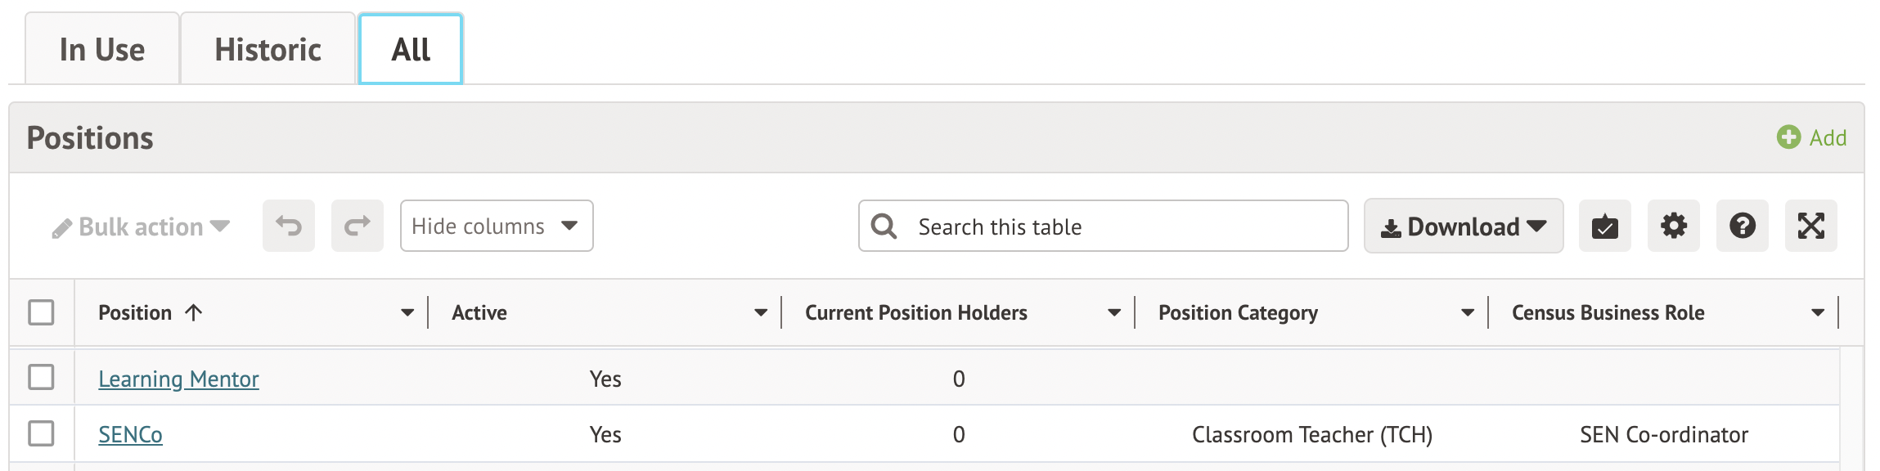Click the redo arrow icon
1880x471 pixels.
click(358, 226)
